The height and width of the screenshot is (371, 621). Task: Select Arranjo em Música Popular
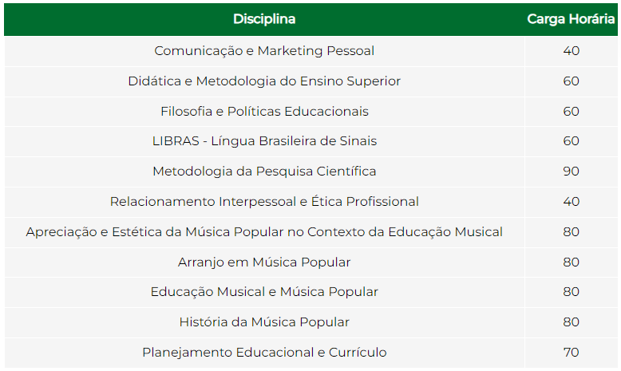(x=264, y=262)
